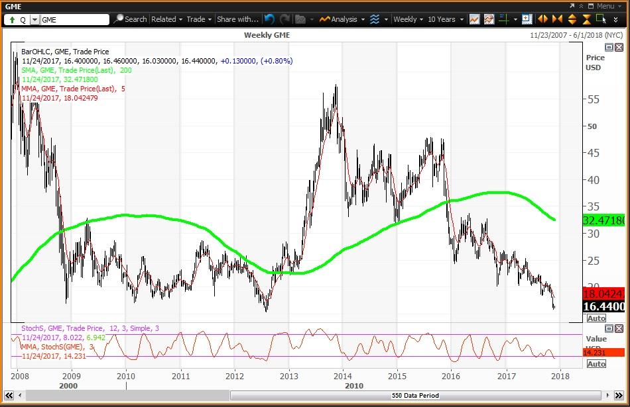
Task: Click the black 16.4400 last price tag
Action: point(603,306)
